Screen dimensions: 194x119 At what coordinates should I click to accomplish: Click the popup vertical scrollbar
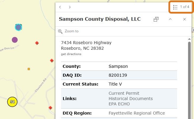pyautogui.click(x=189, y=77)
